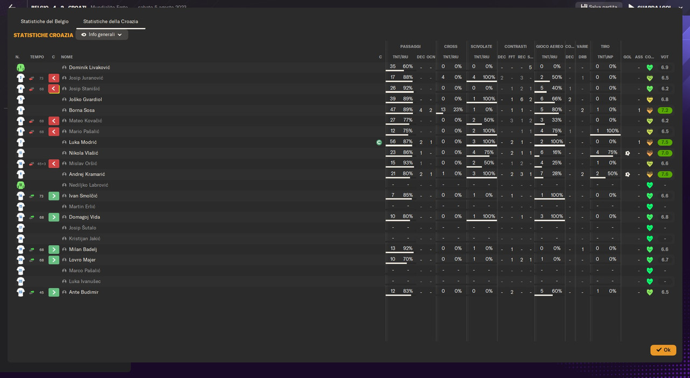Click Borna Sosa's 13 crosses 23% cell
Viewport: 690px width, 378px height.
[x=451, y=110]
